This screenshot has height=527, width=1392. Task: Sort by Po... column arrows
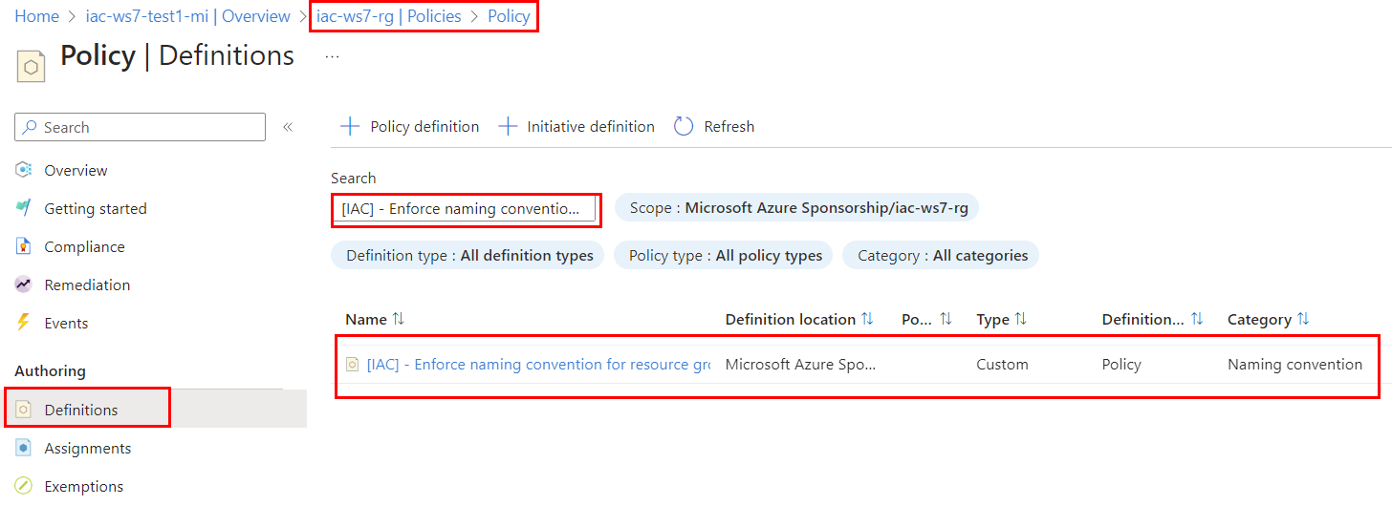[946, 319]
